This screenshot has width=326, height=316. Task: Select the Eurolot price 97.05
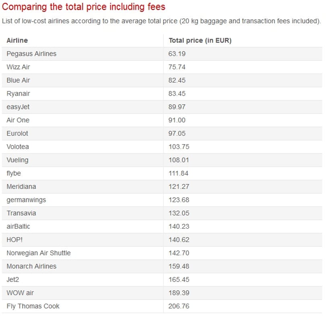point(177,134)
